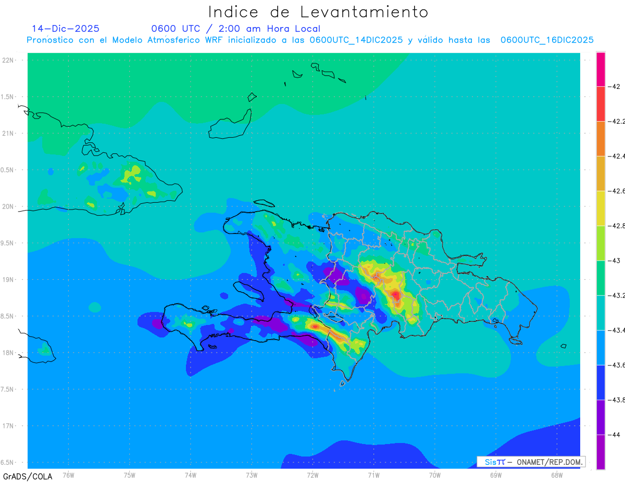Pick the orange swatch between -42.2 and -42.4

click(601, 139)
